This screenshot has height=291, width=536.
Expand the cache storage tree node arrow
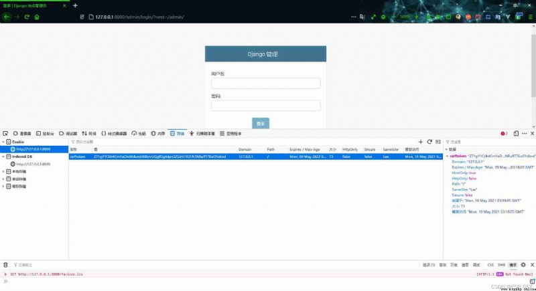3,187
